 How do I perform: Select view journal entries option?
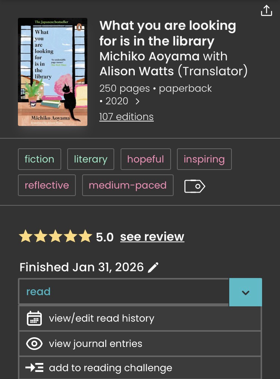[x=96, y=344]
